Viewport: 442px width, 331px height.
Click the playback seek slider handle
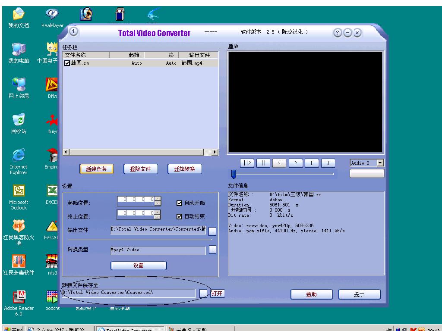tap(234, 174)
